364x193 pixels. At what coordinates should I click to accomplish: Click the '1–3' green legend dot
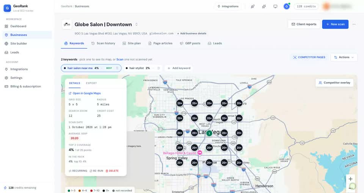pos(69,191)
